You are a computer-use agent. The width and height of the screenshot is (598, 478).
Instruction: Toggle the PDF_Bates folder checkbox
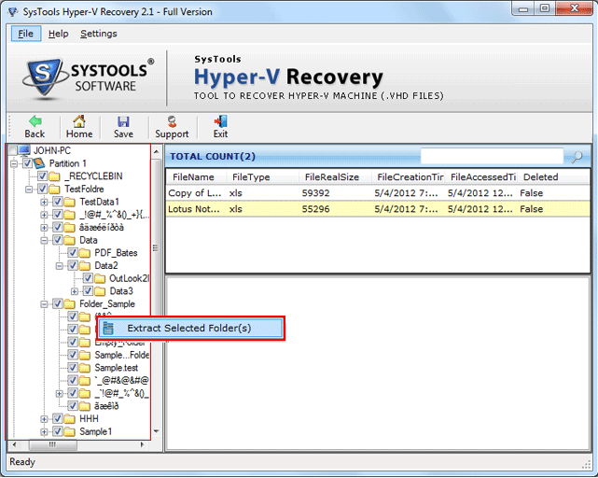click(72, 252)
